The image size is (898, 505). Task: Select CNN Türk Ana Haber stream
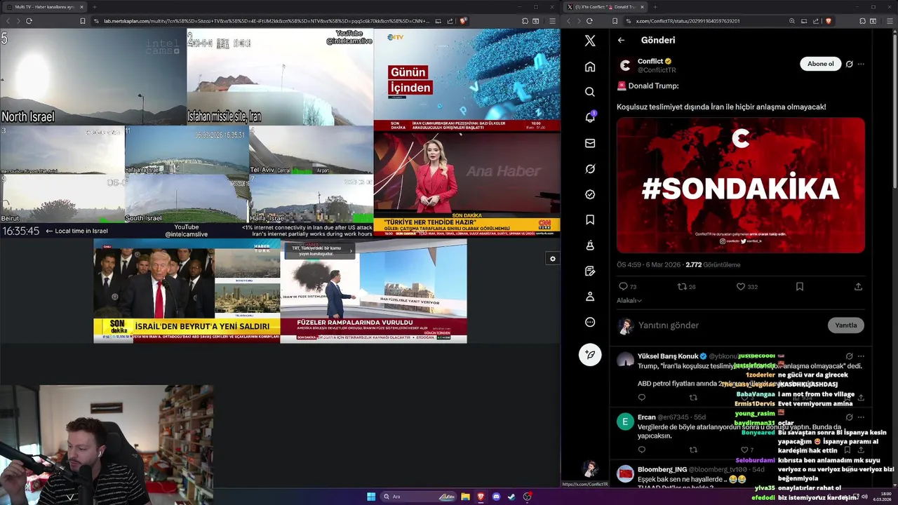click(467, 184)
